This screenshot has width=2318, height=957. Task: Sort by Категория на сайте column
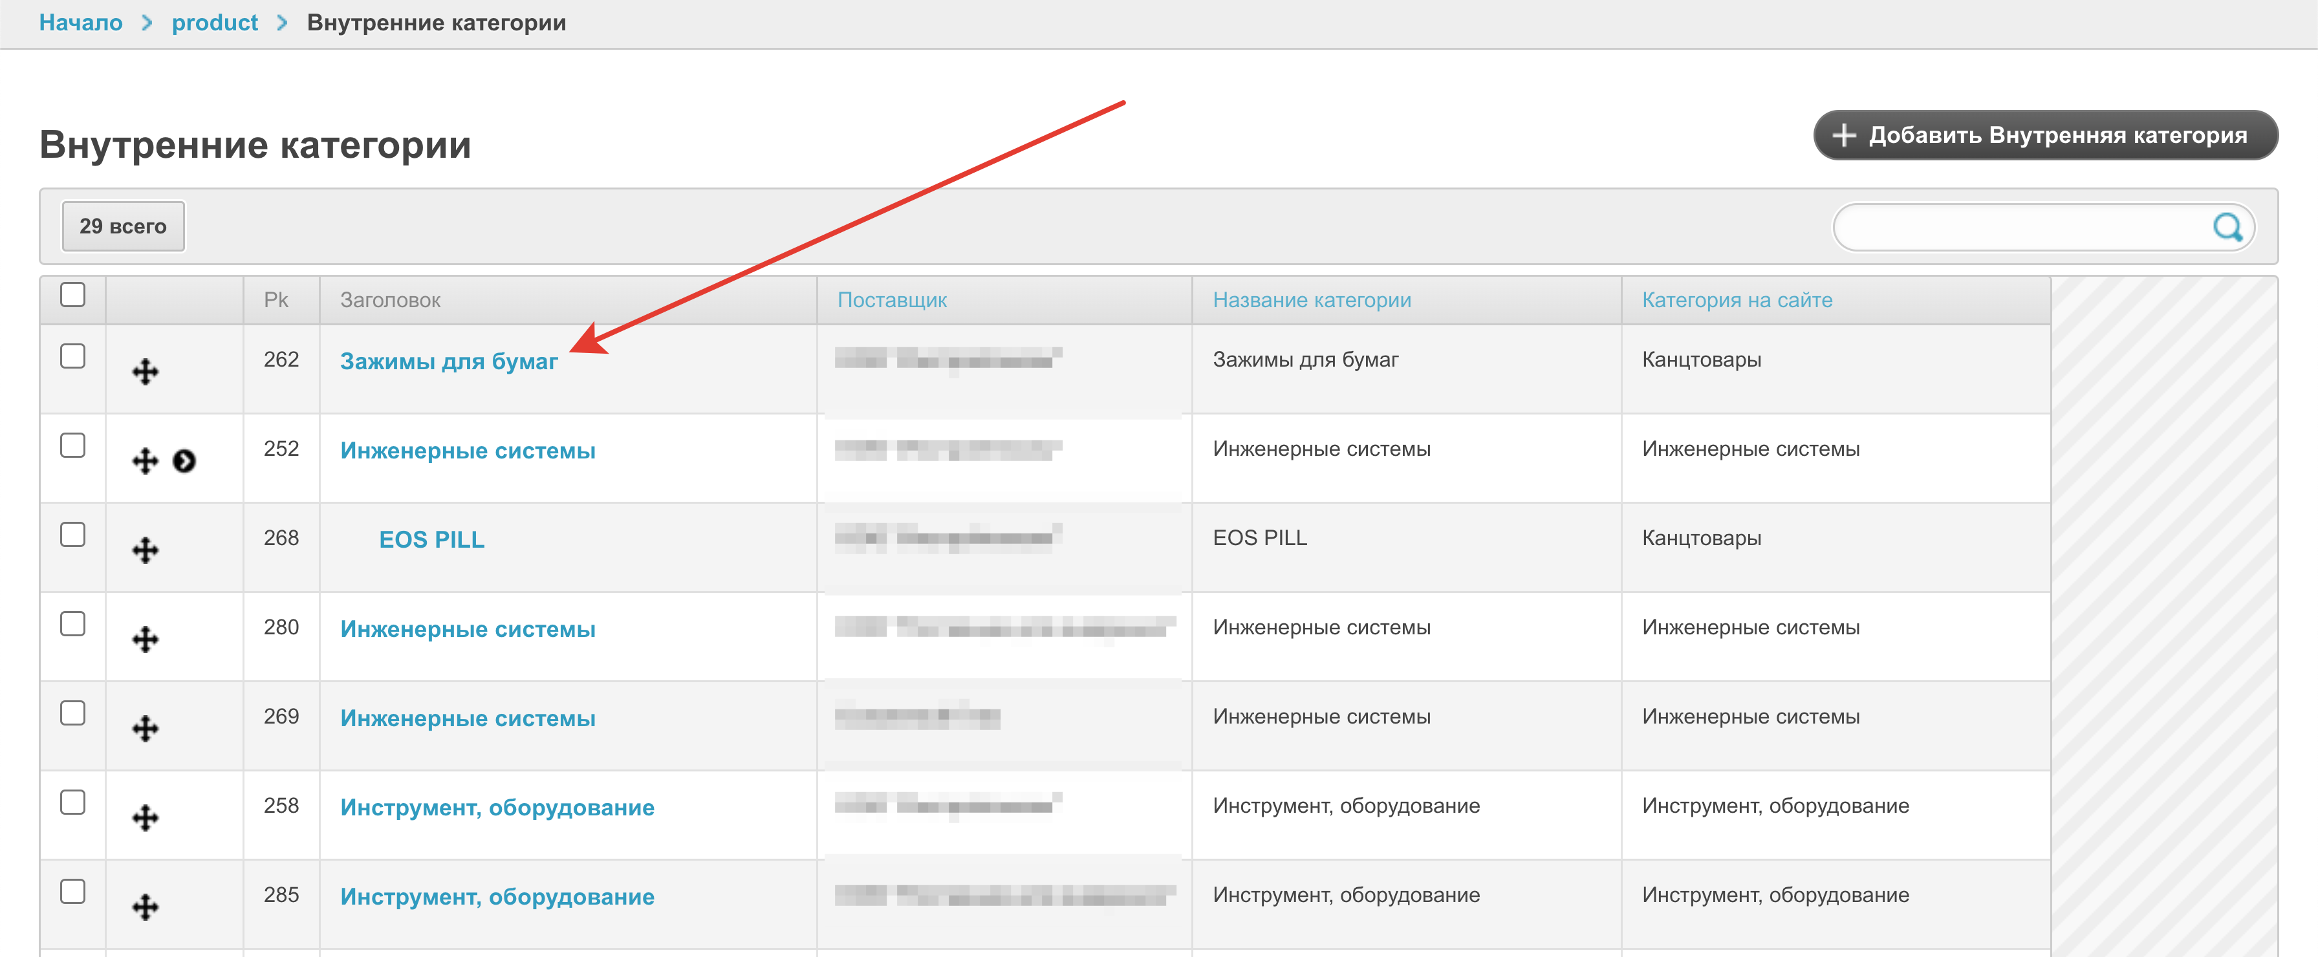pyautogui.click(x=1736, y=301)
